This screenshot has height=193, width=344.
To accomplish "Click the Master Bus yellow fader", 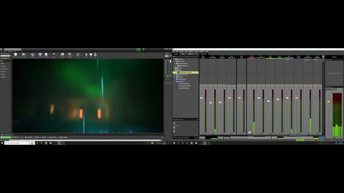I will click(x=328, y=102).
